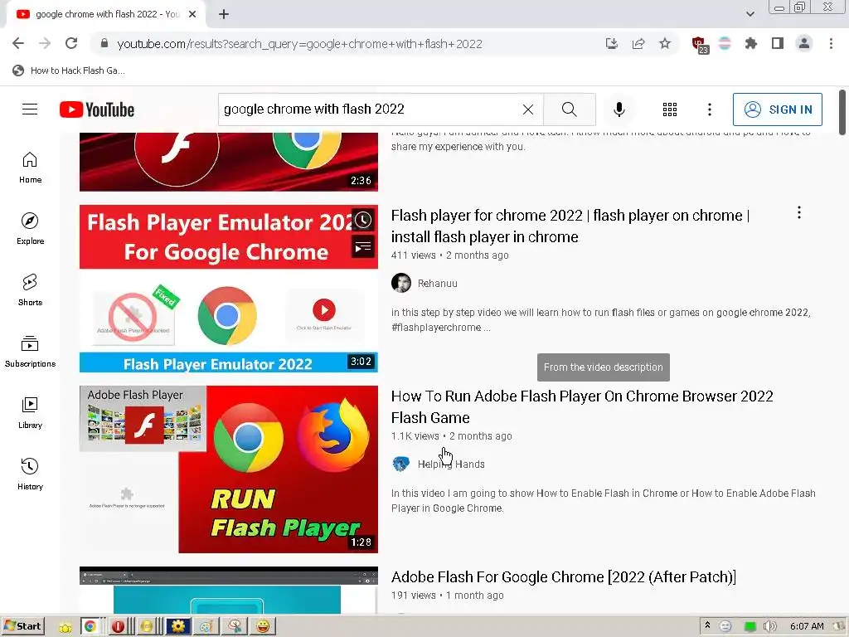This screenshot has height=637, width=849.
Task: Open History in the sidebar
Action: click(x=31, y=474)
